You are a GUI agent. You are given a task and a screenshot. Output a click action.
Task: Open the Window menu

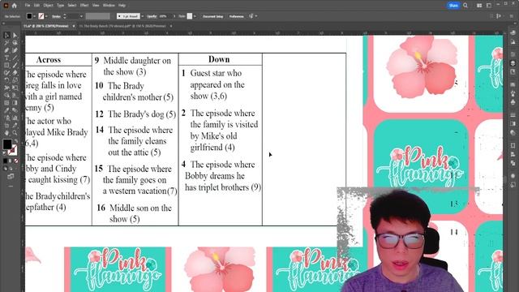click(x=109, y=6)
